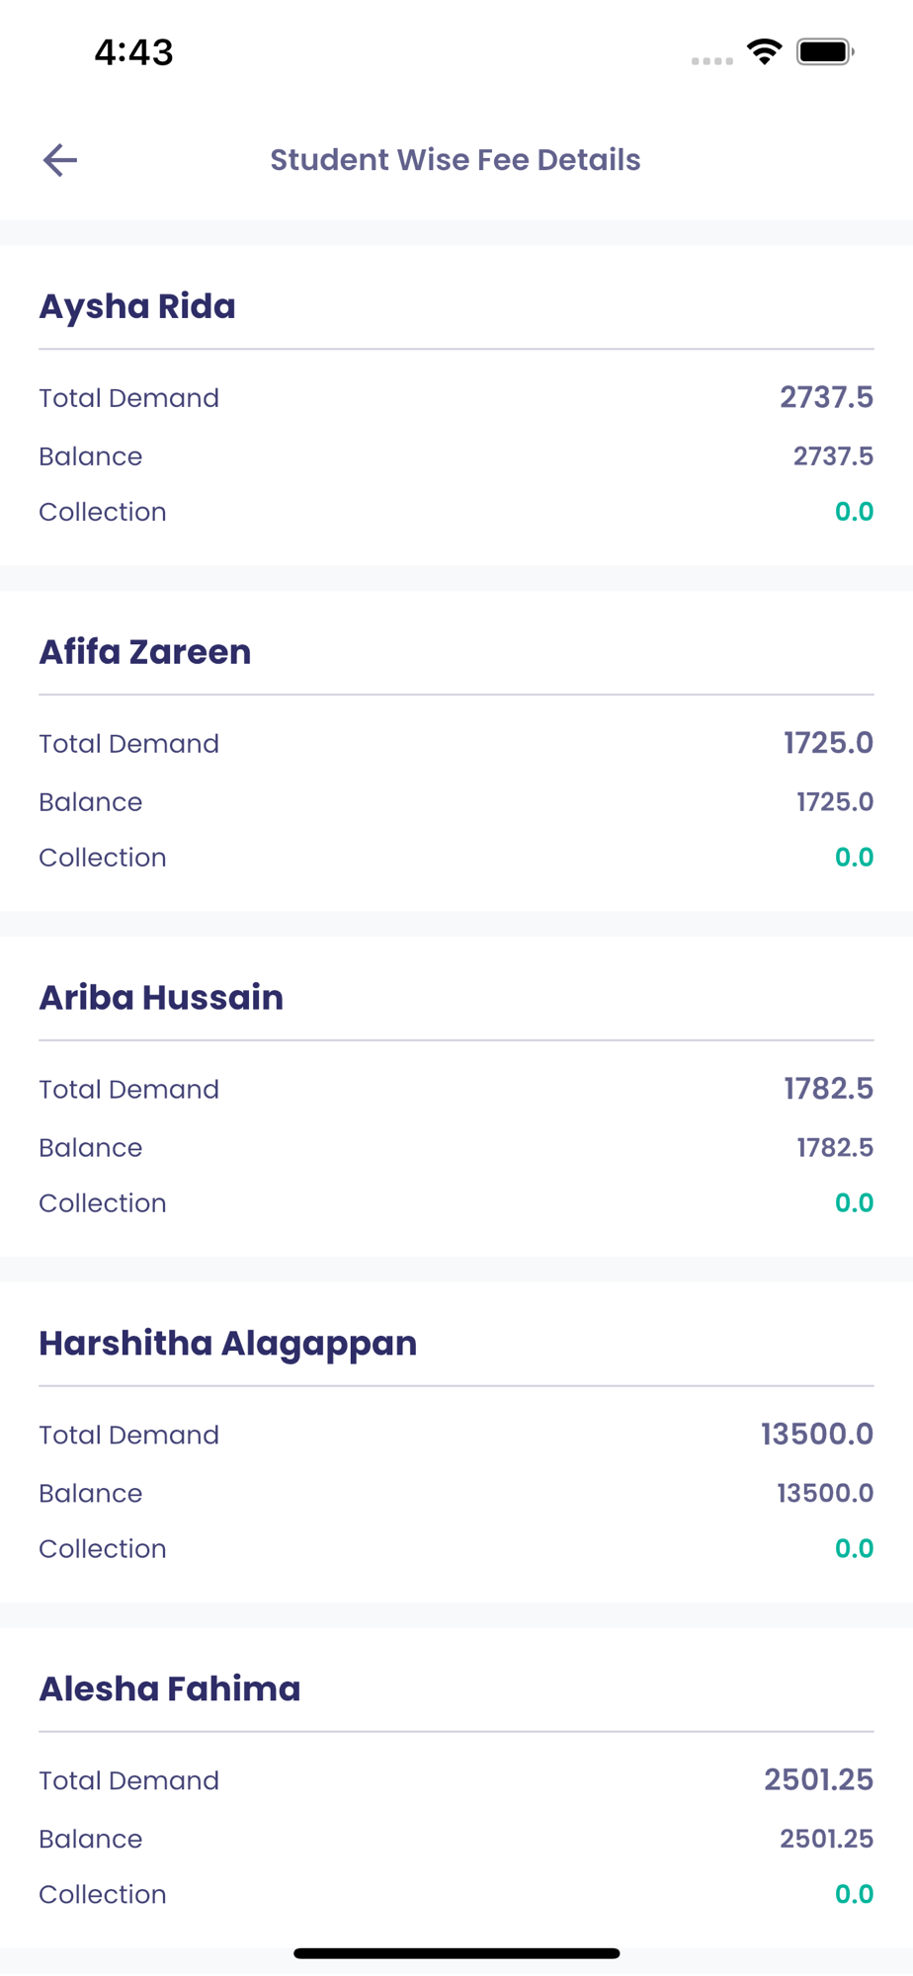Open Afifa Zareen's fee card
913x1976 pixels.
coord(456,751)
